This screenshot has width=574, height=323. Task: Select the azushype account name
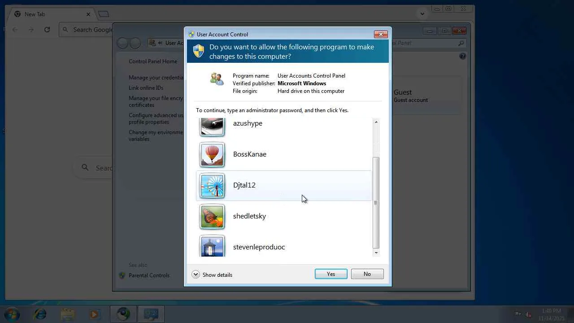[x=248, y=123]
